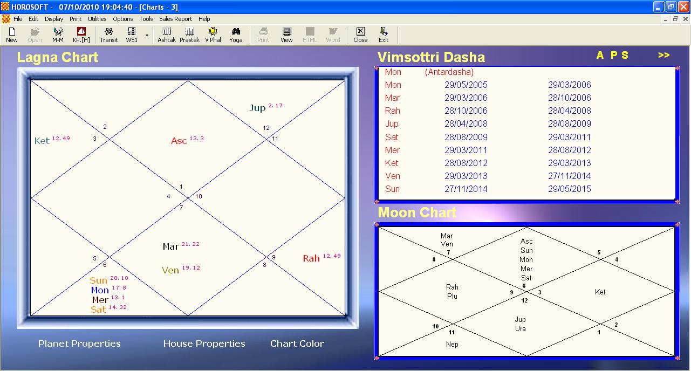Click the Chart Color link

297,343
